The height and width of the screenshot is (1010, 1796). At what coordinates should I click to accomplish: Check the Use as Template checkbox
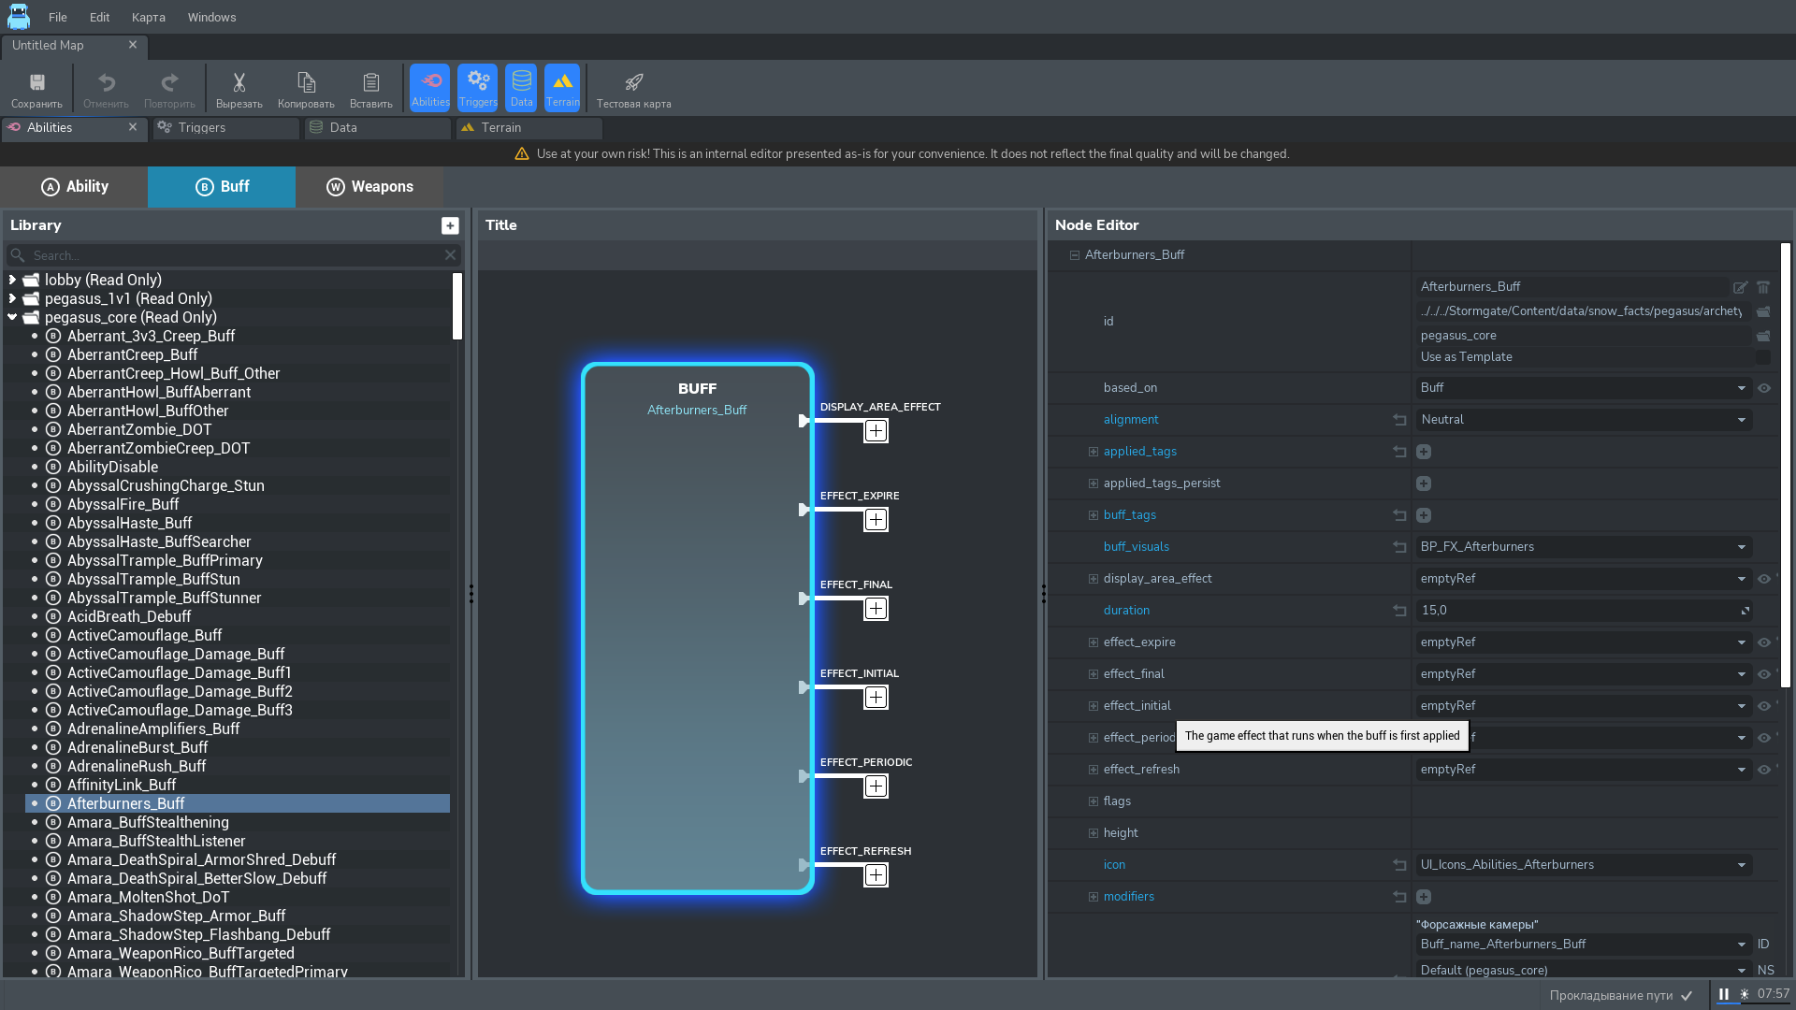pos(1763,357)
